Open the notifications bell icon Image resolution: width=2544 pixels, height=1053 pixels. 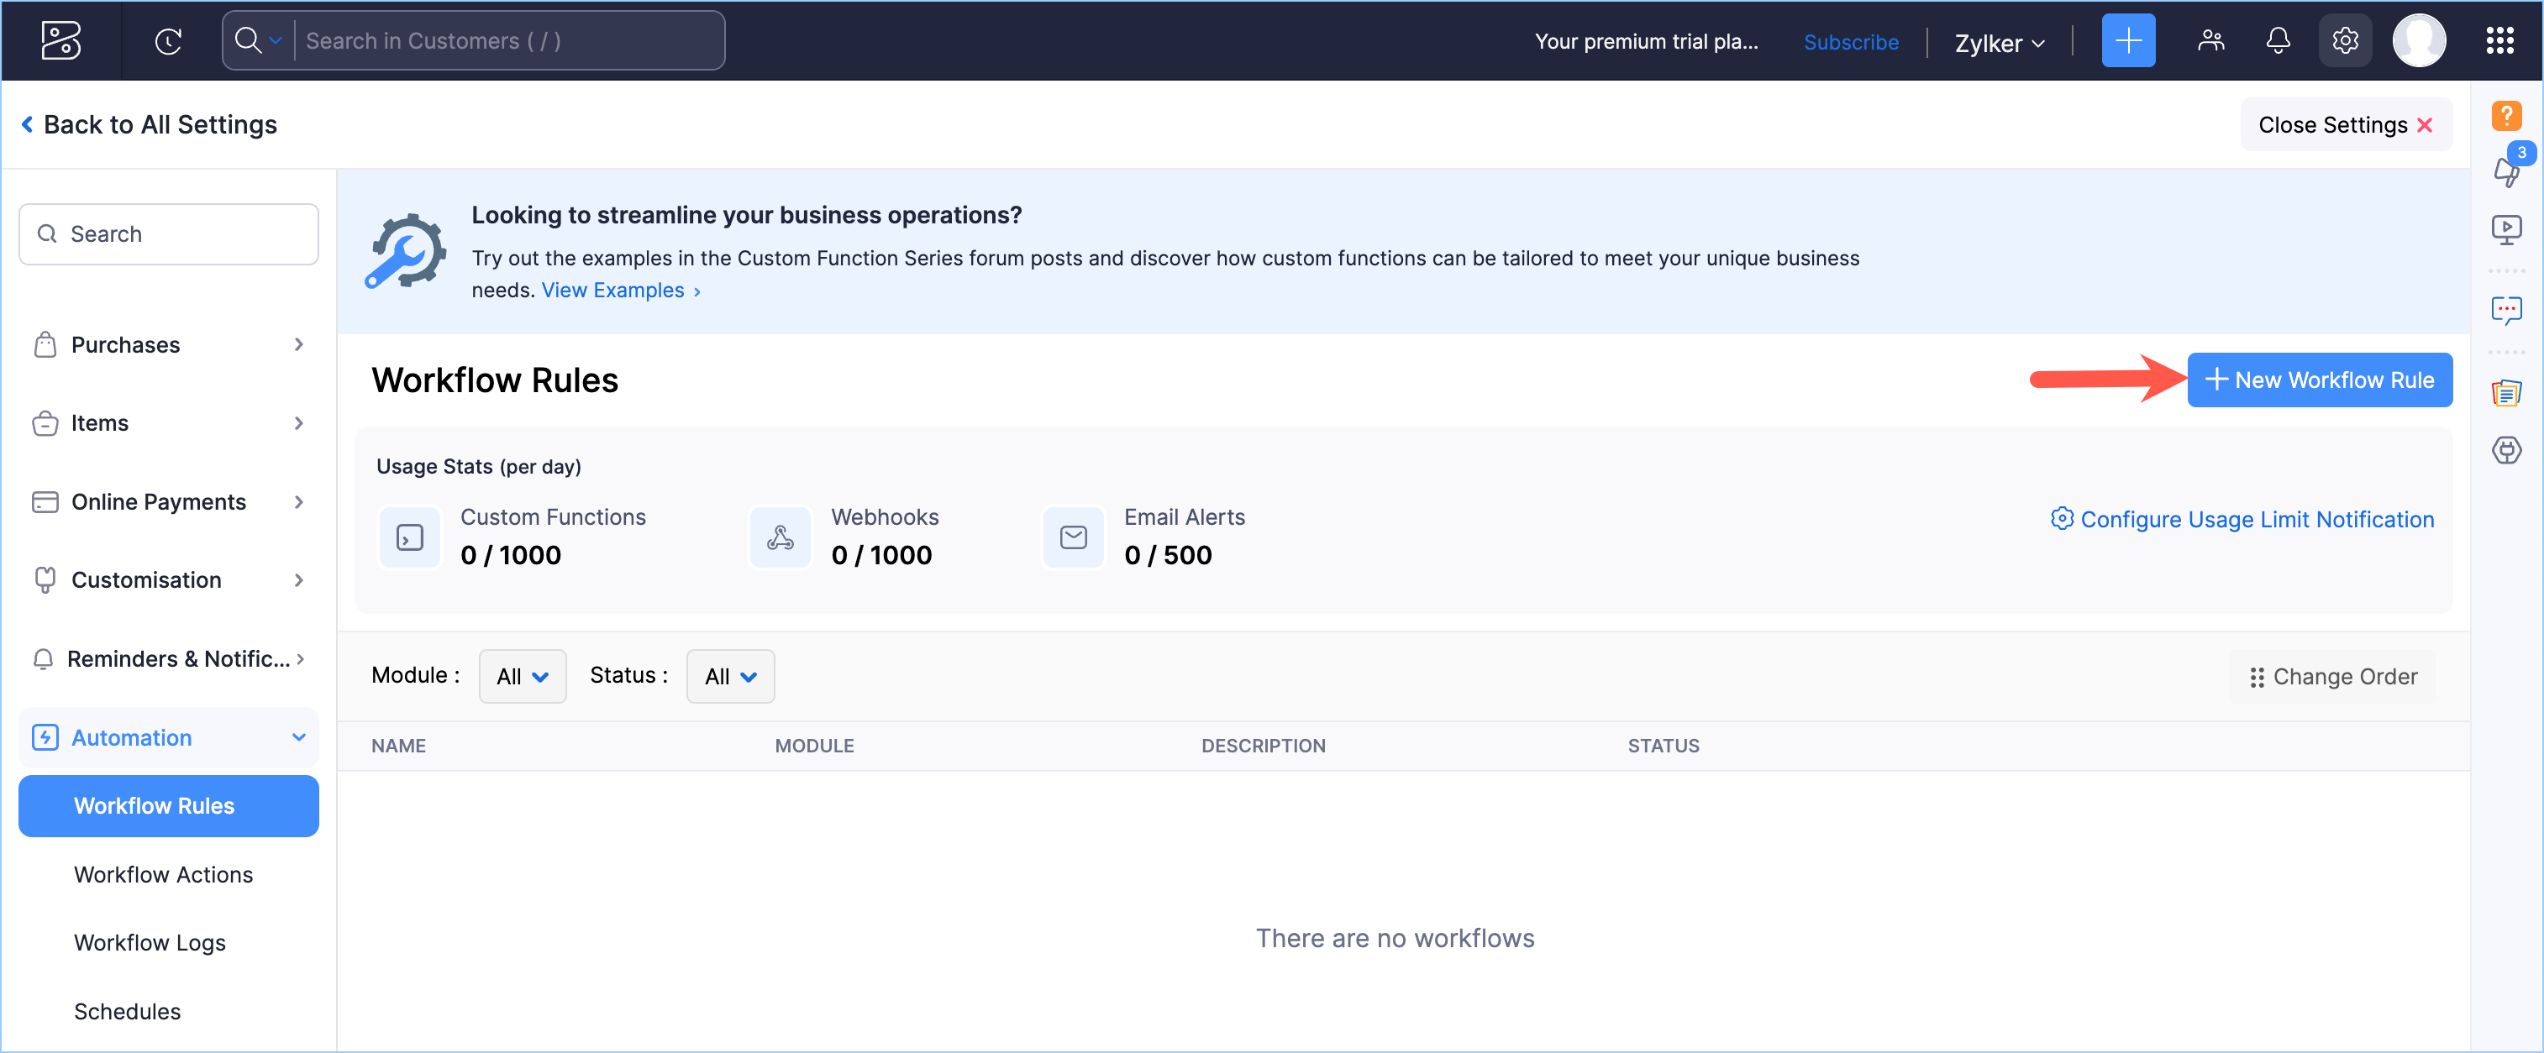click(x=2278, y=41)
